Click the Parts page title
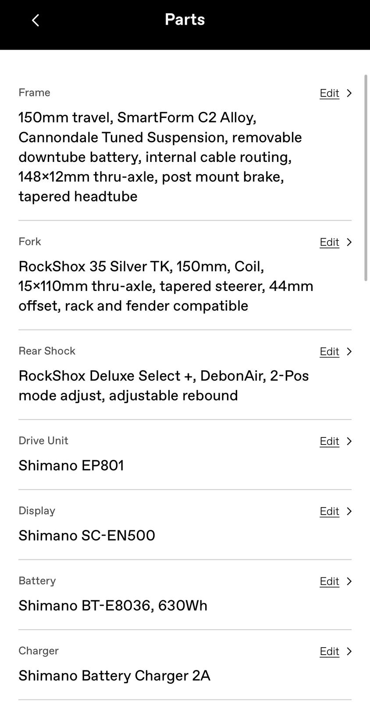 (185, 19)
